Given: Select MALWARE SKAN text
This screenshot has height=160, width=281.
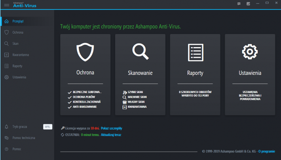Looking at the screenshot, I should click(137, 97).
